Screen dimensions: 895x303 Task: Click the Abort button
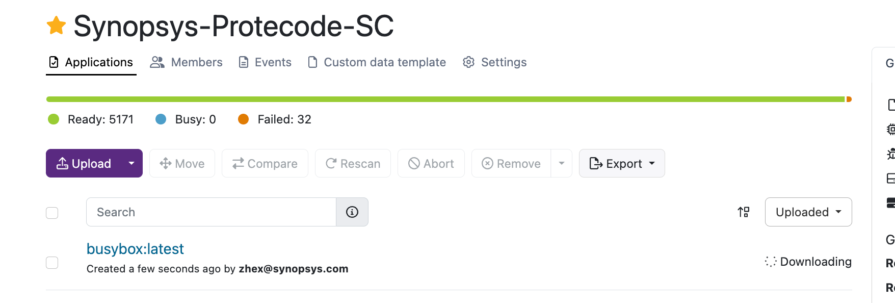click(431, 163)
